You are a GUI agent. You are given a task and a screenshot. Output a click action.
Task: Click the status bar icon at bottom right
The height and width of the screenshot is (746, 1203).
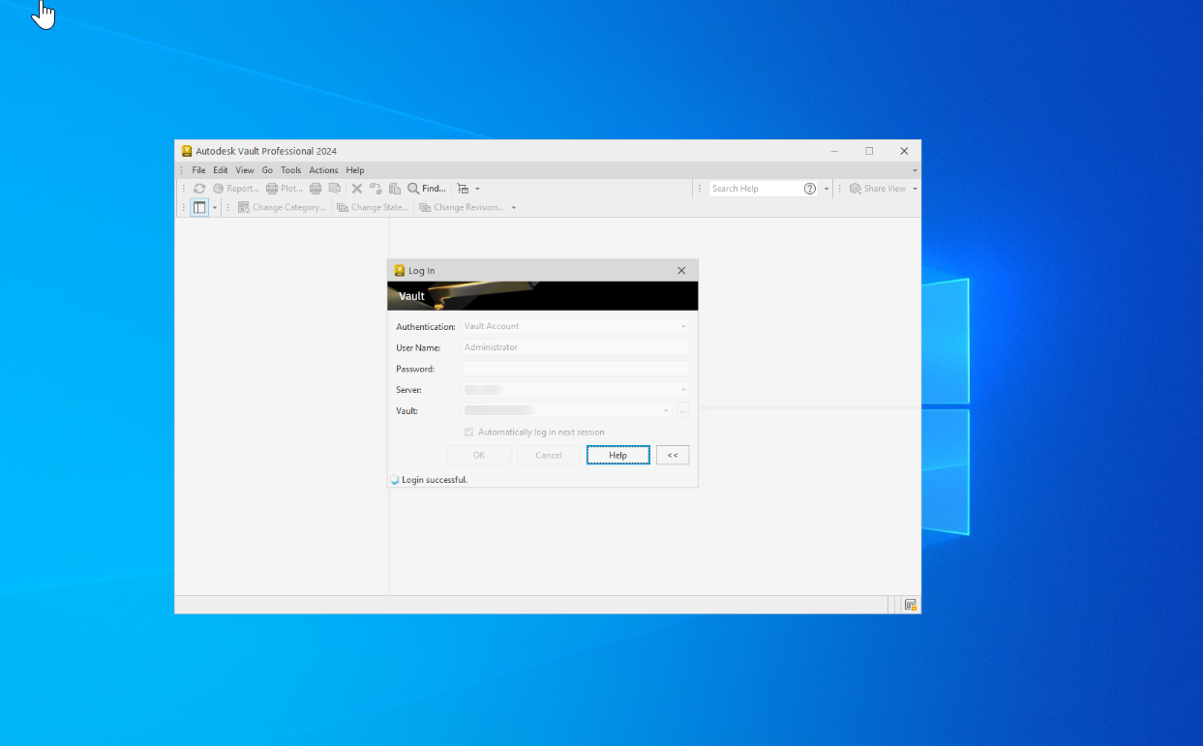(x=910, y=604)
